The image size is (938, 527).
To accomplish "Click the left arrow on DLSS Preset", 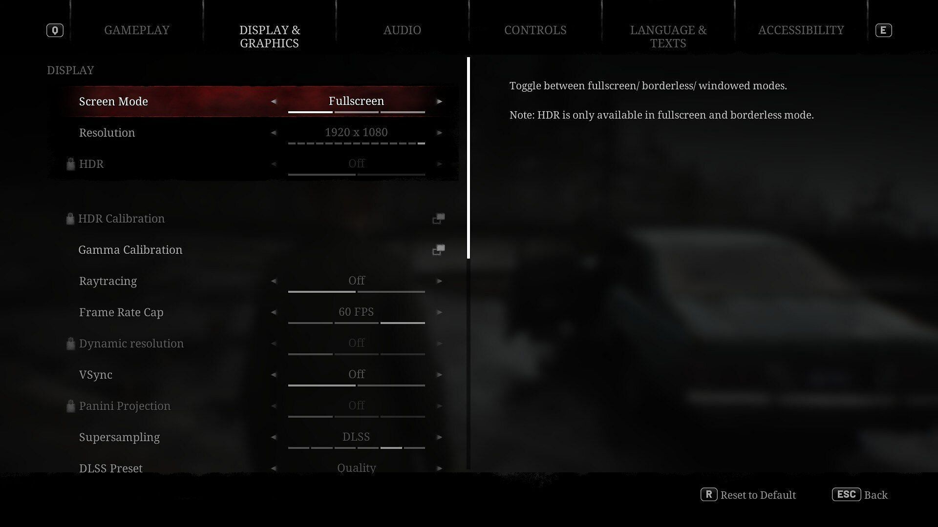I will [274, 468].
